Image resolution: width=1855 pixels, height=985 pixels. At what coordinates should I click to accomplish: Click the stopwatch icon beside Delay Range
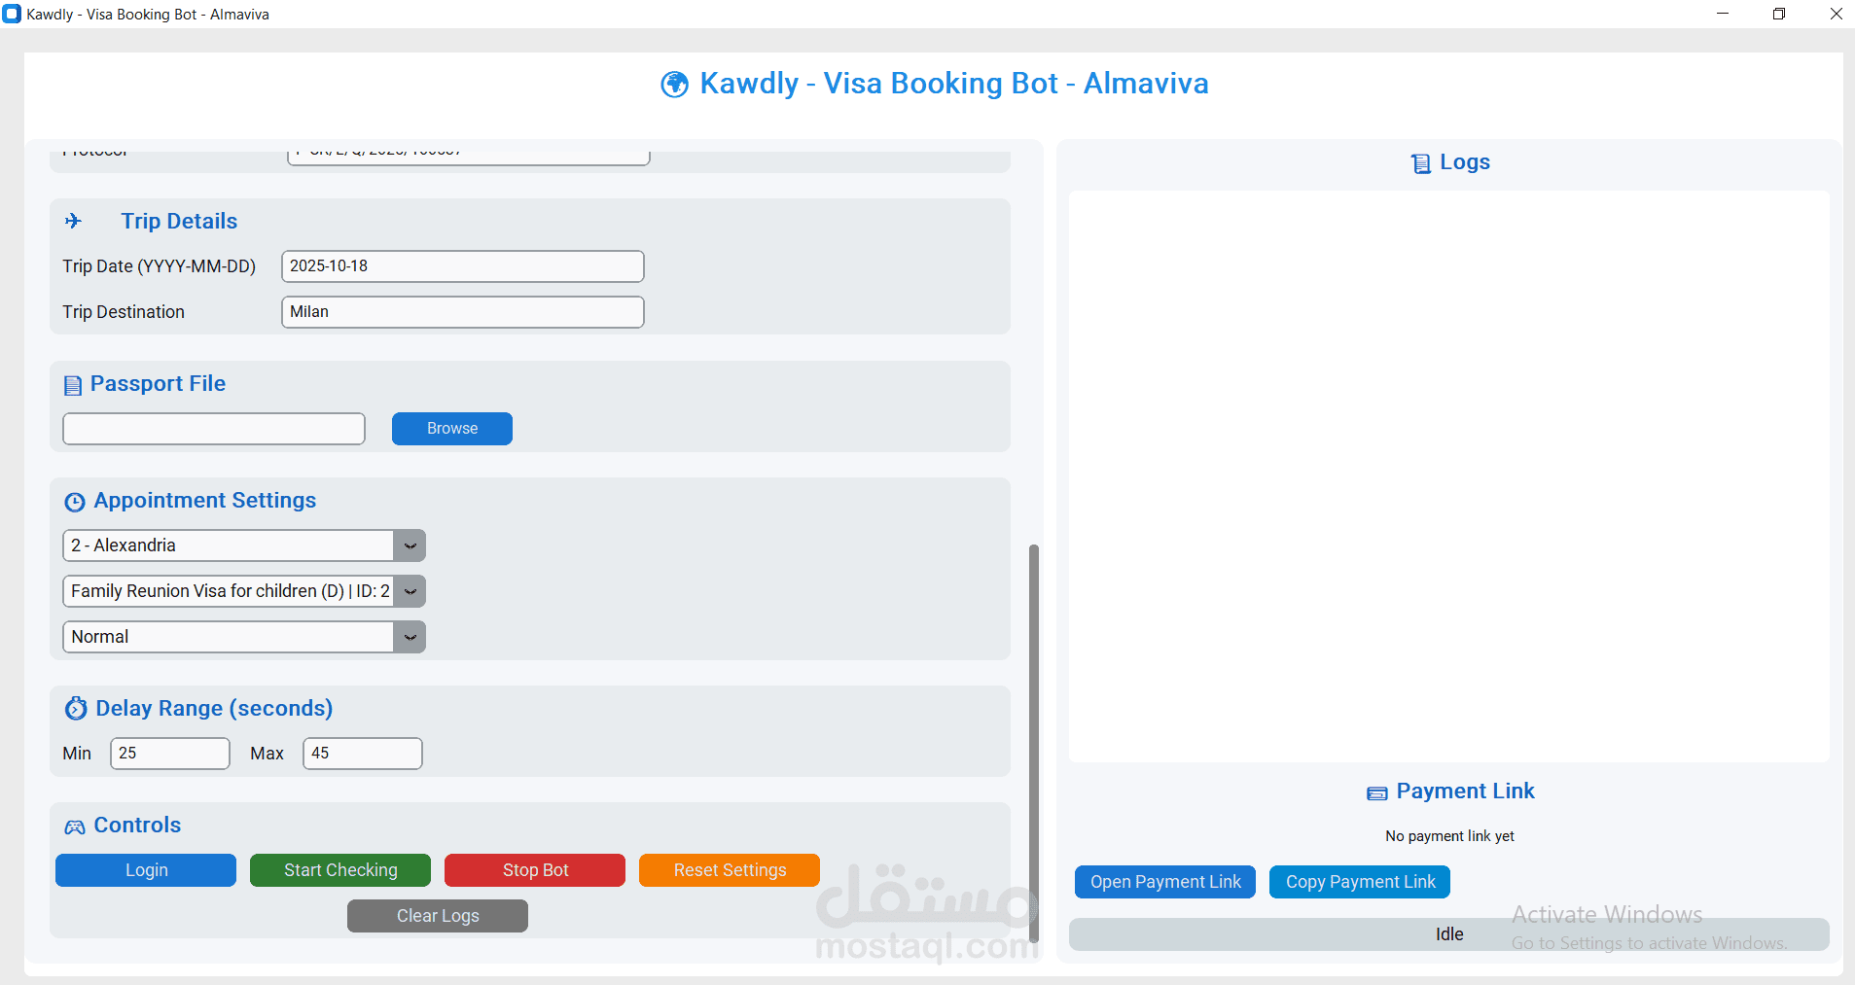(x=76, y=708)
